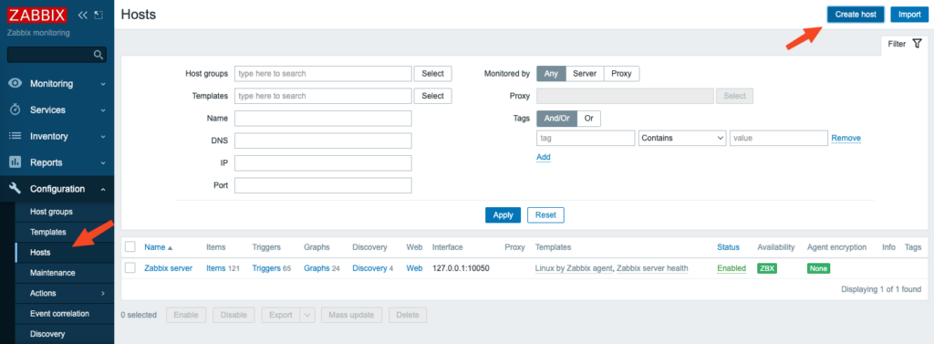Collapse sidebar with double-chevron icon

coord(83,15)
